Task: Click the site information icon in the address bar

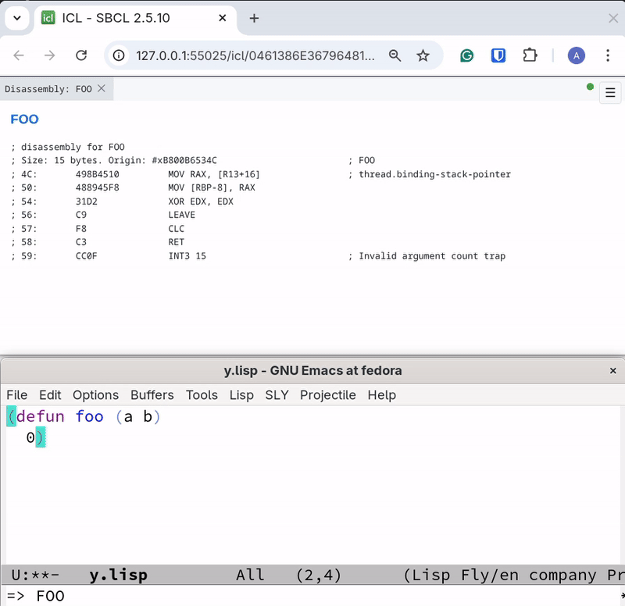Action: pos(118,55)
